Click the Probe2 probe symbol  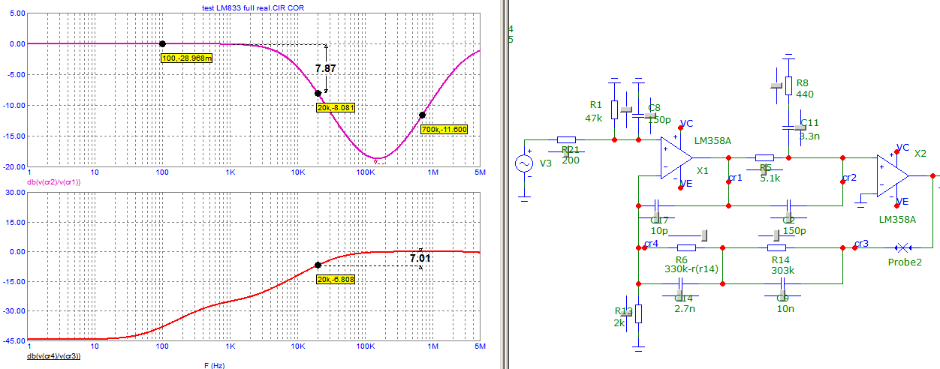pyautogui.click(x=903, y=247)
